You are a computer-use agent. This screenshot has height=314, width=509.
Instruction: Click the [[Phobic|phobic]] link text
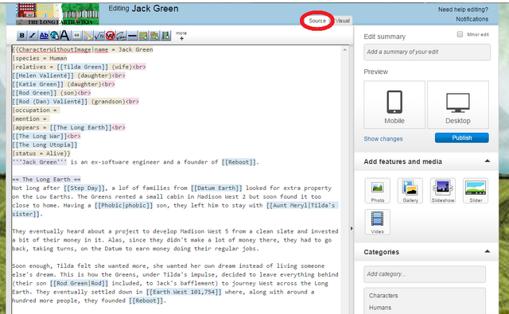(x=124, y=205)
